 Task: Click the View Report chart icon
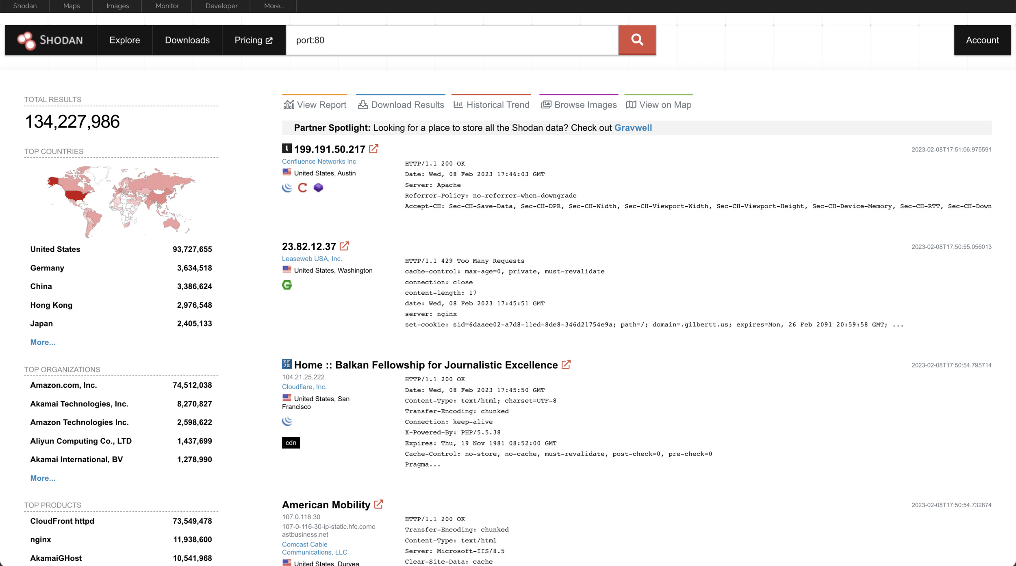pos(289,105)
